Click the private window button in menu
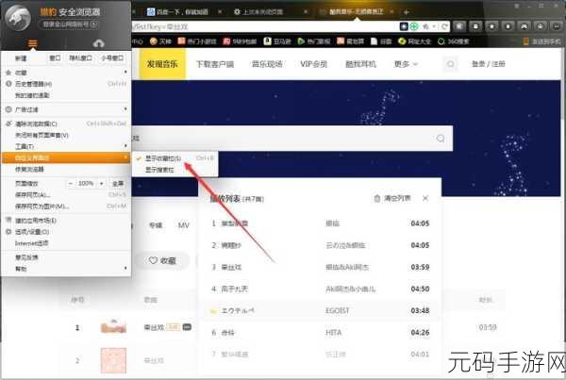 point(80,58)
